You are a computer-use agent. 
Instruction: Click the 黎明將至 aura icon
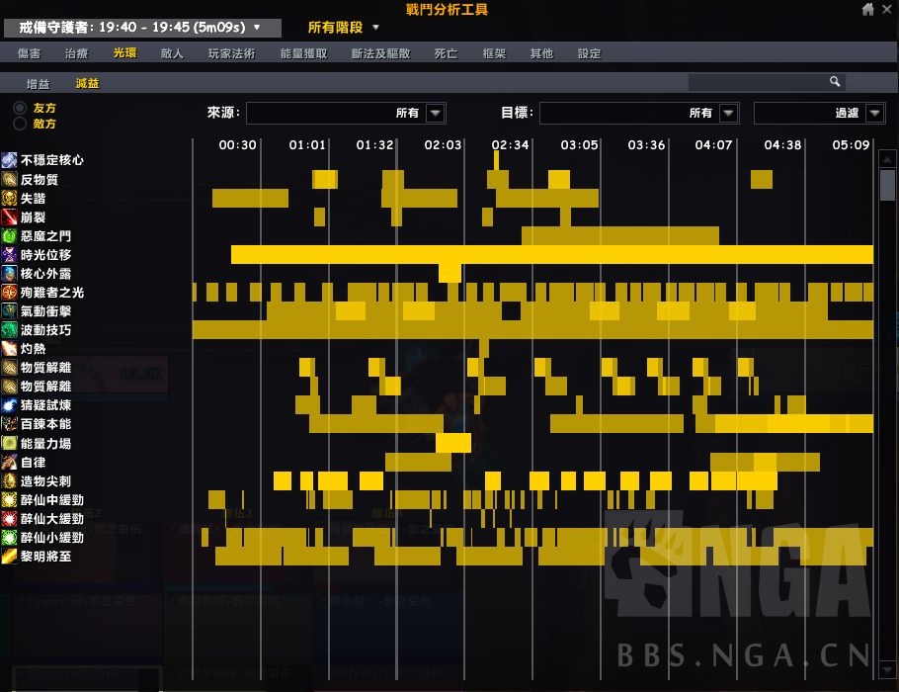9,556
